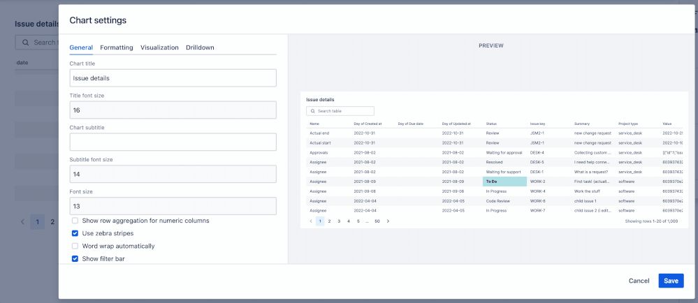Click the Title font size field
This screenshot has height=303, width=698.
click(x=173, y=110)
